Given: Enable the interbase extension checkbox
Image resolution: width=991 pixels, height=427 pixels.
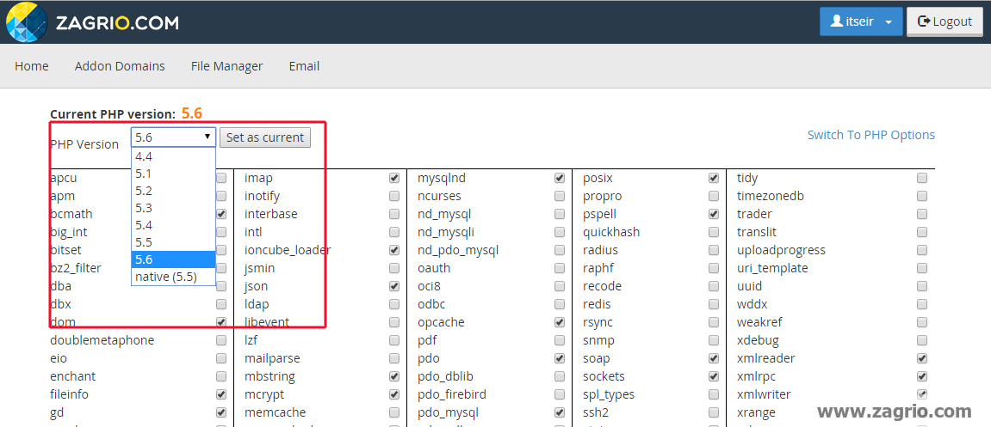Looking at the screenshot, I should click(x=394, y=215).
